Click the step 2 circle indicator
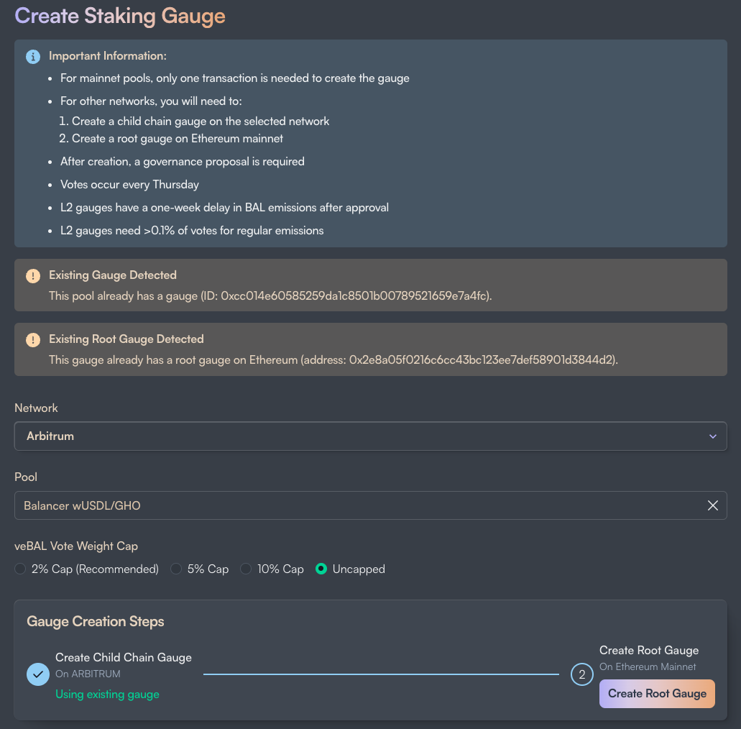741x729 pixels. click(x=581, y=674)
